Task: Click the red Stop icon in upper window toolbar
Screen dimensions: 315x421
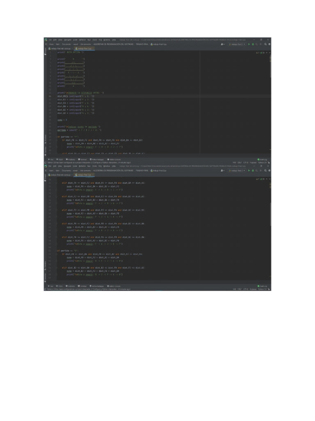Action: pos(262,44)
